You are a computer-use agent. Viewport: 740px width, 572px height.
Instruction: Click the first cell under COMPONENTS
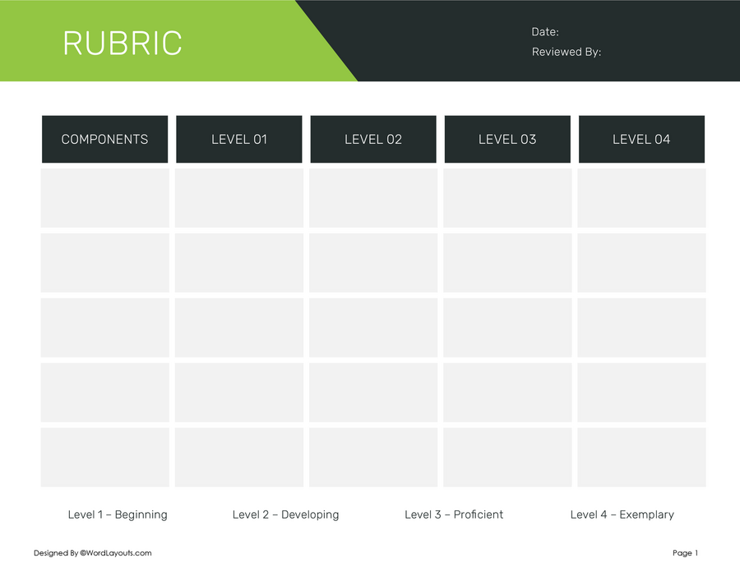[104, 197]
